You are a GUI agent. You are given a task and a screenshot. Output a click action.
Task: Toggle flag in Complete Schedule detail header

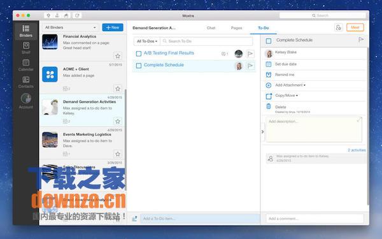click(361, 40)
